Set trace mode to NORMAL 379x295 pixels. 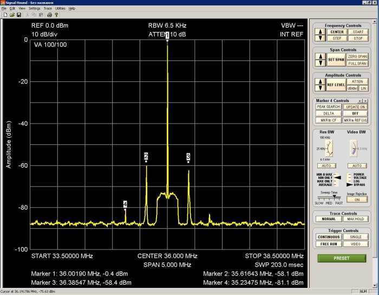[329, 219]
